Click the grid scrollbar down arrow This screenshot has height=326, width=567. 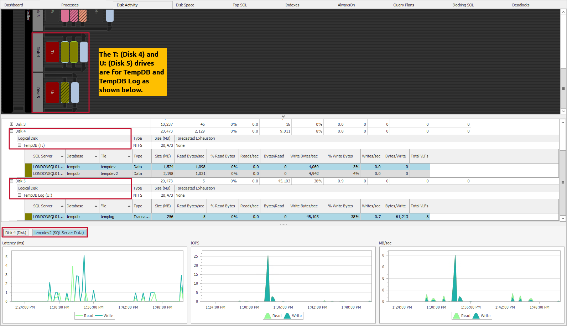563,218
